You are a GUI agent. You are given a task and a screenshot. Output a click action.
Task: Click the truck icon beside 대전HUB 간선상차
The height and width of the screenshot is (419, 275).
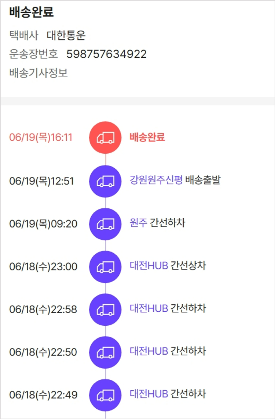pyautogui.click(x=106, y=267)
